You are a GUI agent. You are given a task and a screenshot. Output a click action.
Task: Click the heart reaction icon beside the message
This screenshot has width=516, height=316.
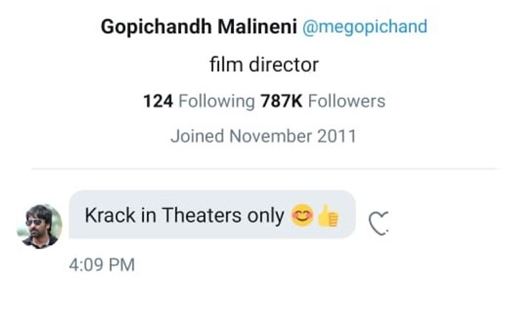(379, 223)
